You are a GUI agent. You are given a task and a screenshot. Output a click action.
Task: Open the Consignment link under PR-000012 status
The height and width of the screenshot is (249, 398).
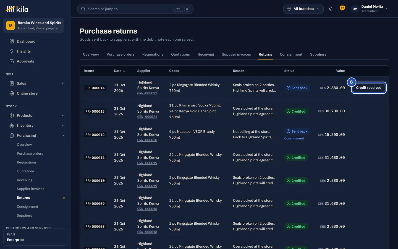[294, 138]
